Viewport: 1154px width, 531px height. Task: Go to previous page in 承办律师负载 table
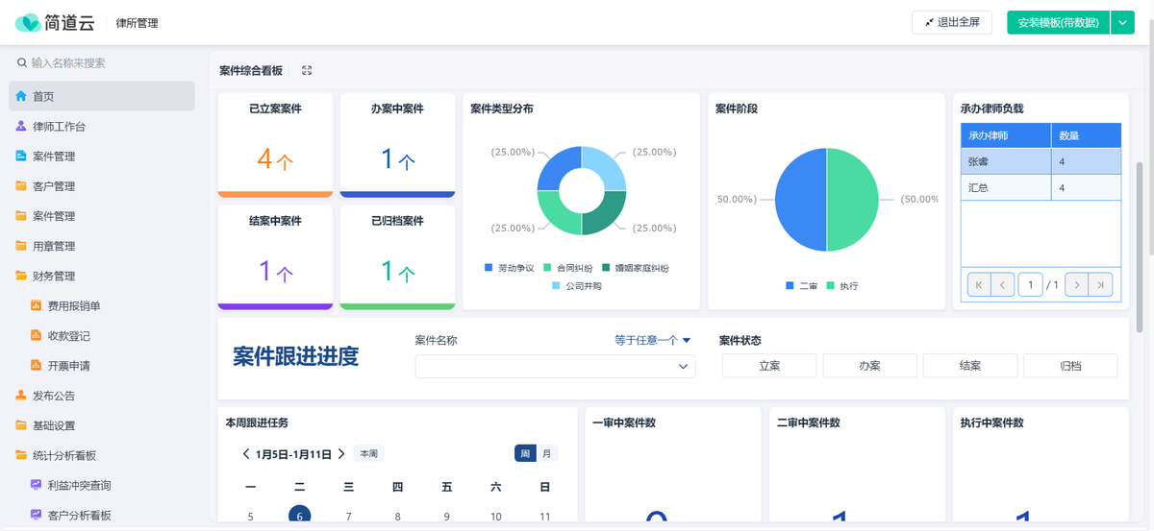click(x=1003, y=284)
